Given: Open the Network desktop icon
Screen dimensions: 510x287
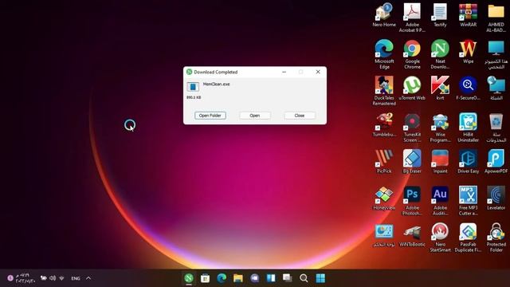Looking at the screenshot, I should 496,88.
